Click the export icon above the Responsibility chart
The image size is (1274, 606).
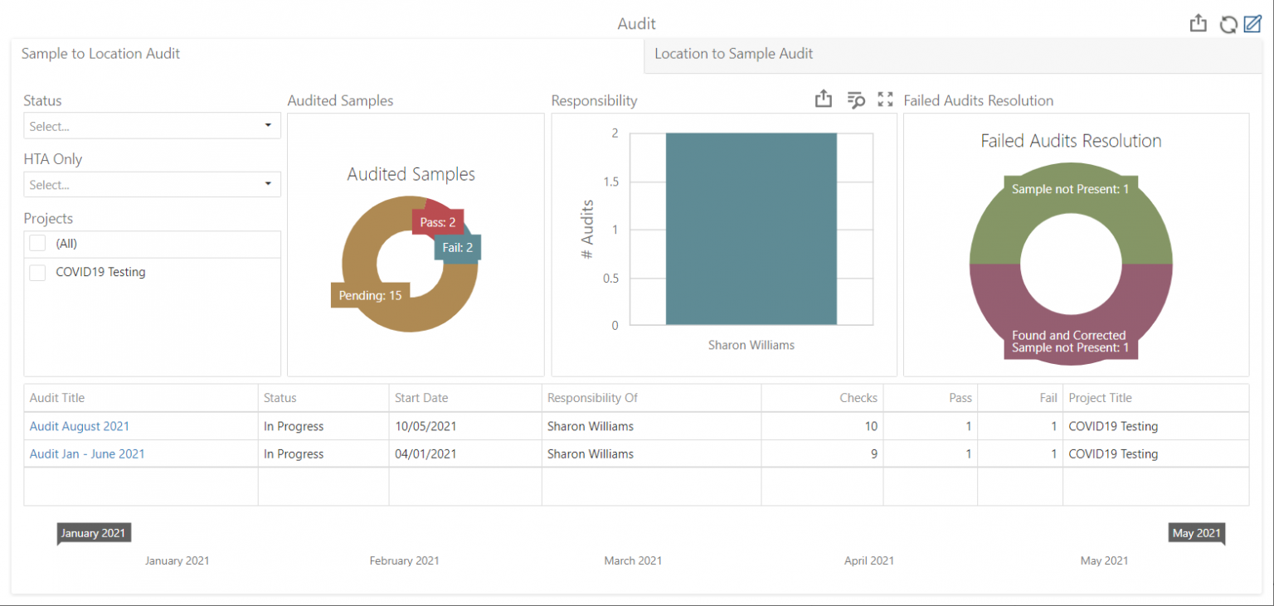823,99
